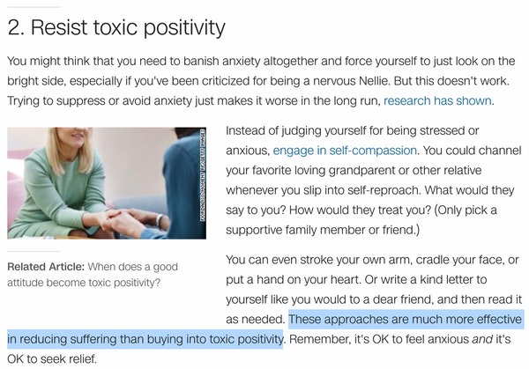This screenshot has width=529, height=369.
Task: Open the "research has shown" link
Action: (438, 101)
